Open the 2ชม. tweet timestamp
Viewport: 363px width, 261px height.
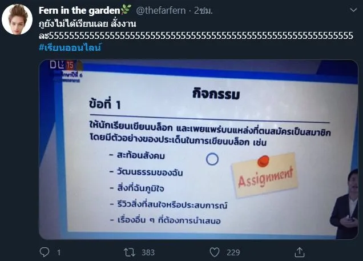pyautogui.click(x=204, y=10)
